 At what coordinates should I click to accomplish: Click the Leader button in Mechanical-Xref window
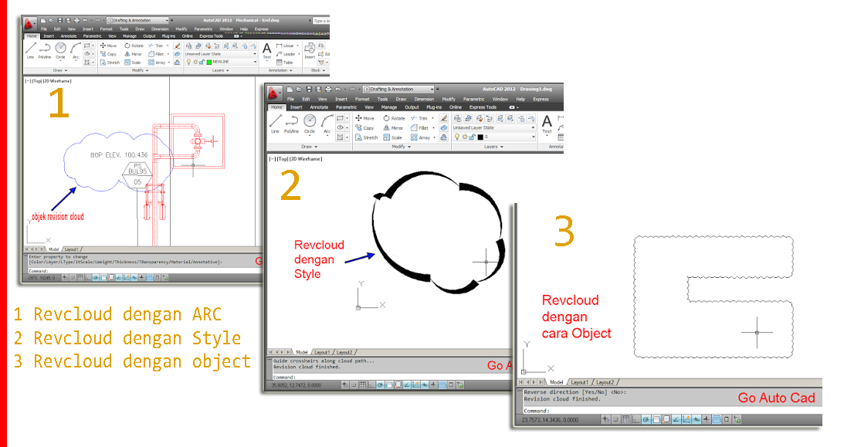(286, 54)
